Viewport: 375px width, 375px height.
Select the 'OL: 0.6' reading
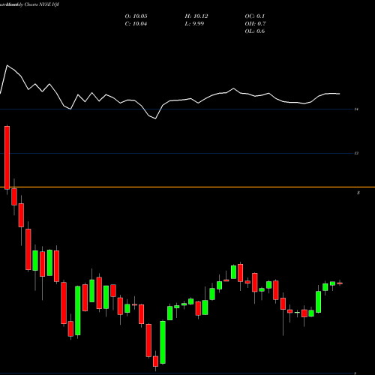(x=255, y=31)
